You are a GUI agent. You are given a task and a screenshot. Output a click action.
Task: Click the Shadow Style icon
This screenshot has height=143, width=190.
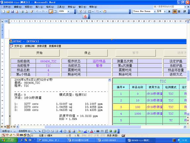pos(111,131)
